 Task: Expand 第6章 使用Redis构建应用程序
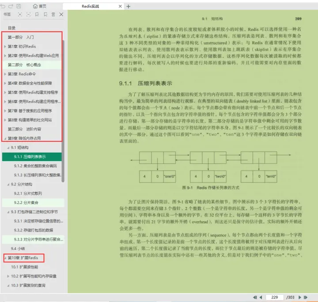click(x=5, y=102)
